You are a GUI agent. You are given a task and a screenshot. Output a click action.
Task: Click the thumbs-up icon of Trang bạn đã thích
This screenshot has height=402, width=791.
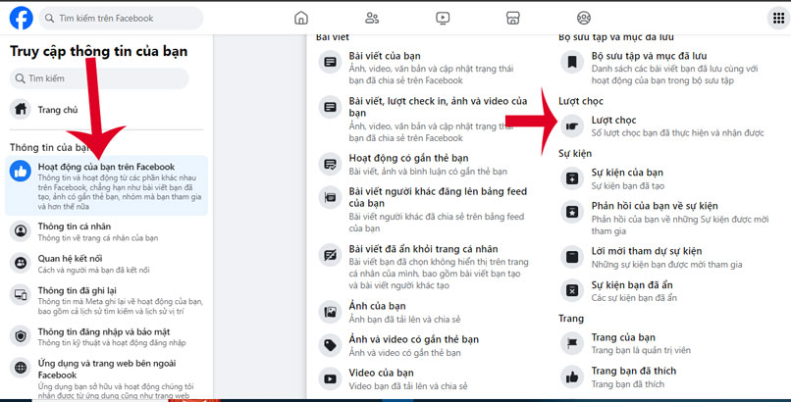572,377
